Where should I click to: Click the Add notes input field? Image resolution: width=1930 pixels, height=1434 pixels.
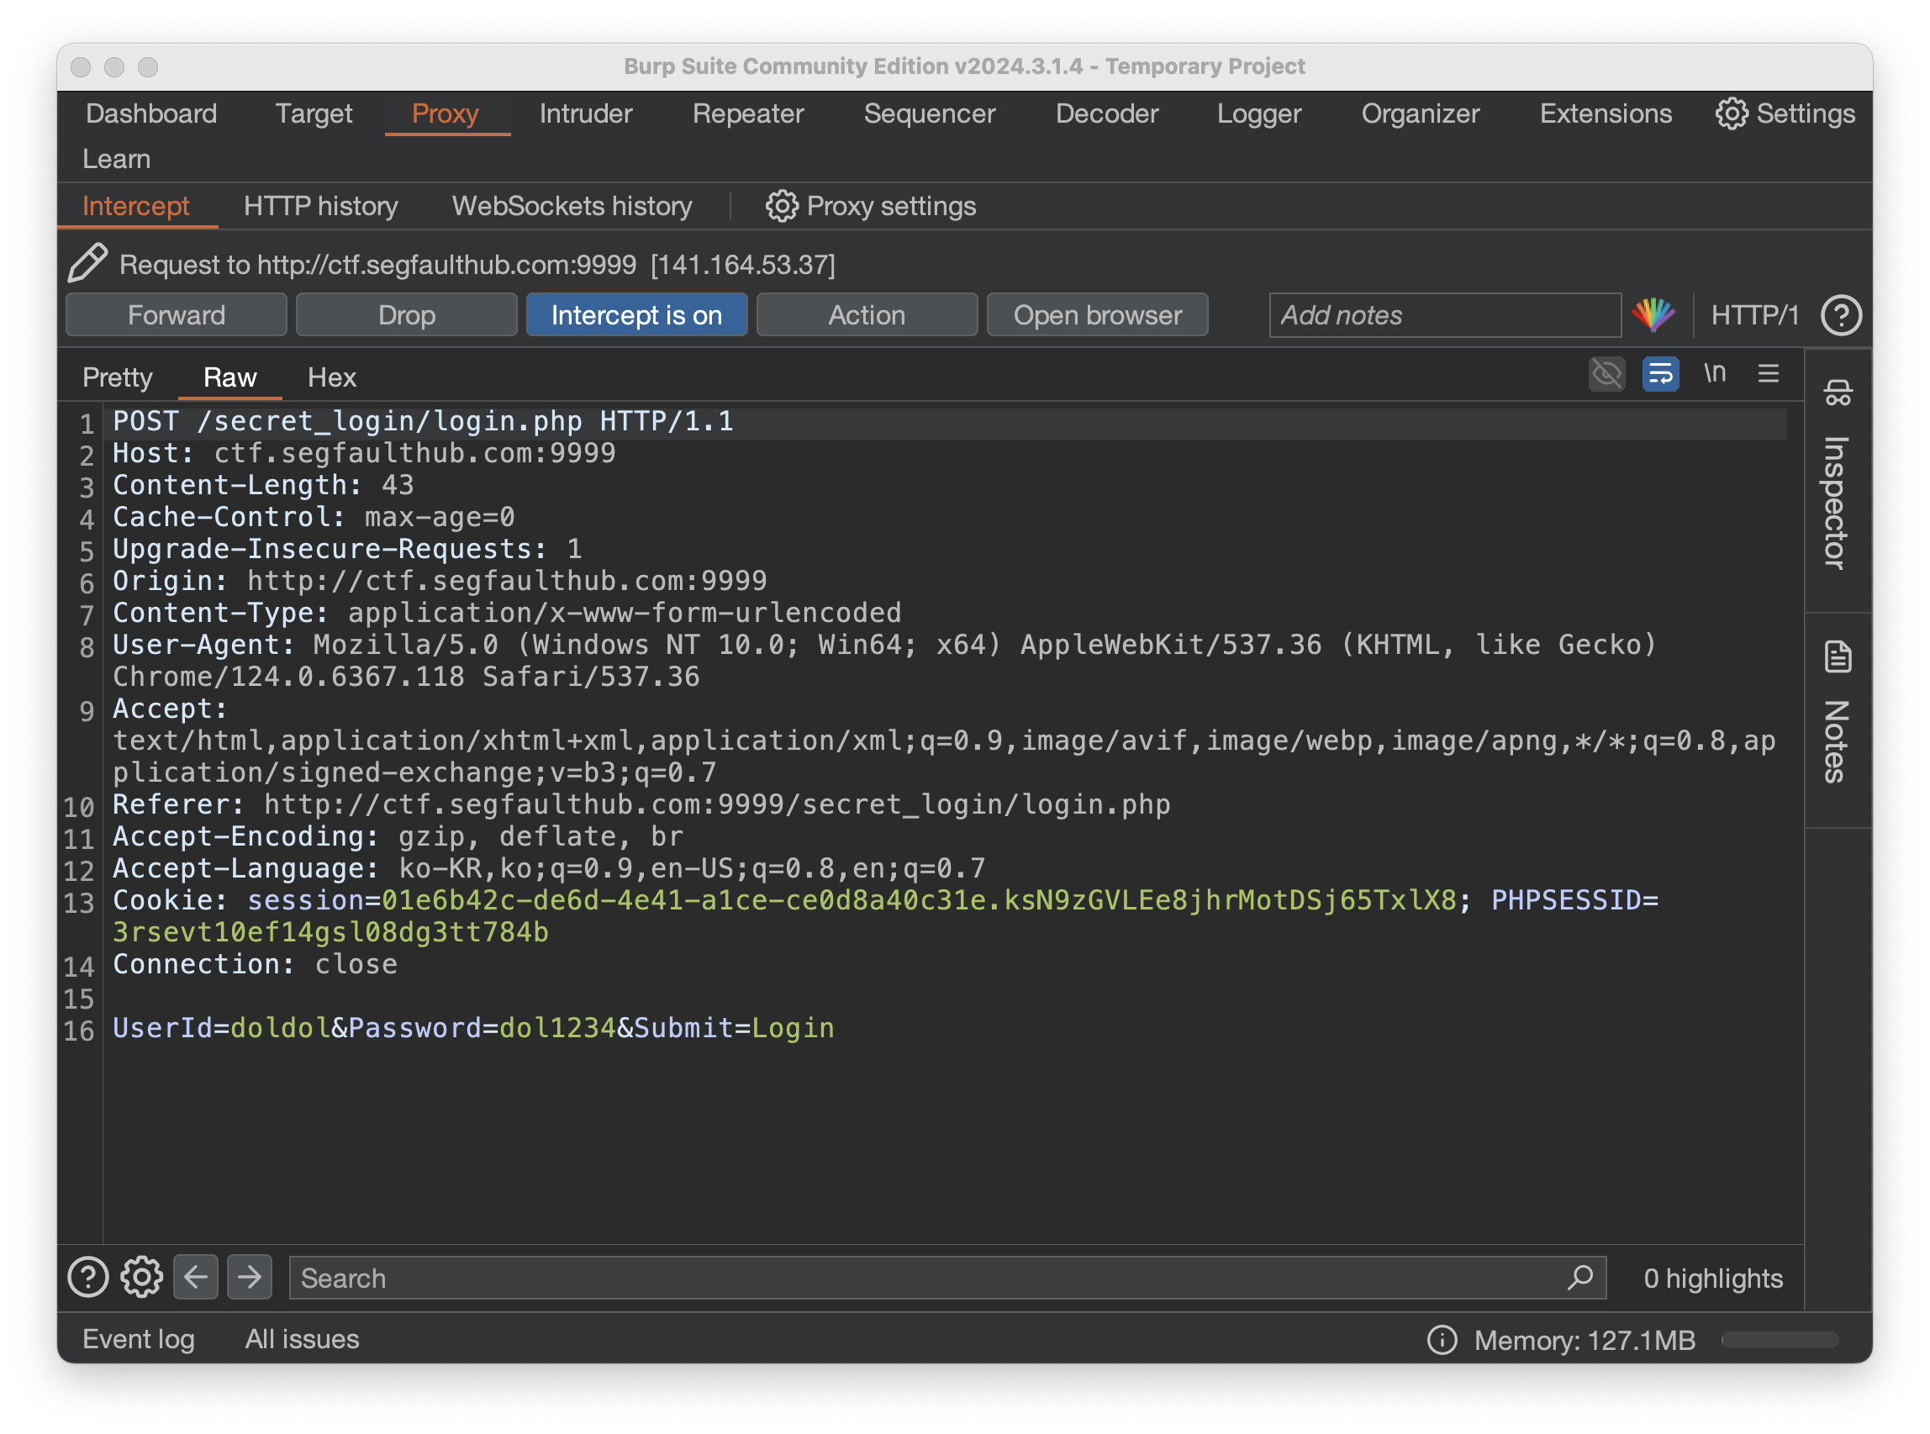[x=1444, y=314]
